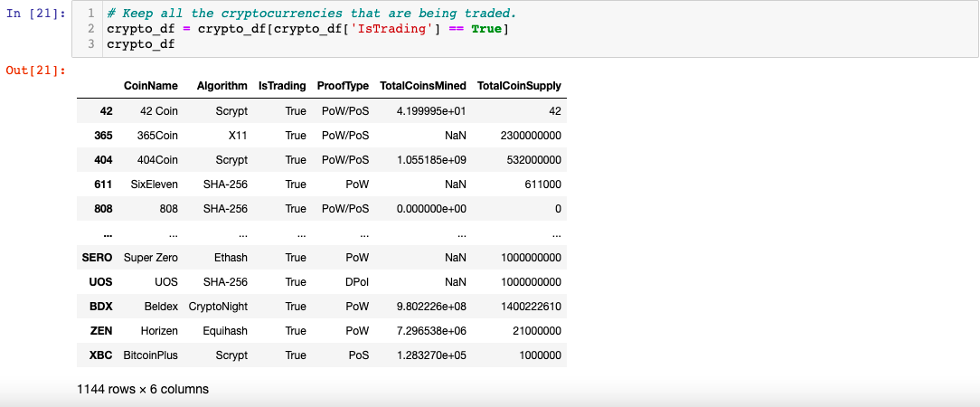Click the 'Beldex' name cell

[x=162, y=306]
